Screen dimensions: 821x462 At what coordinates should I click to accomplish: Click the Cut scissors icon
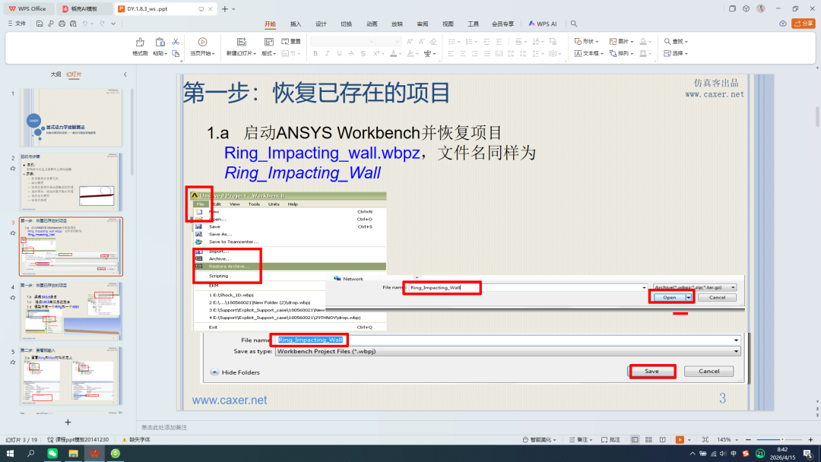pos(176,42)
